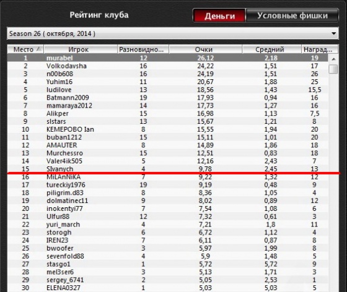Select the KEMEPOBO Ian row

(x=167, y=129)
